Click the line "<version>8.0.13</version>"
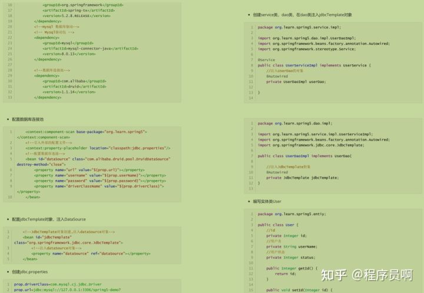 point(69,54)
